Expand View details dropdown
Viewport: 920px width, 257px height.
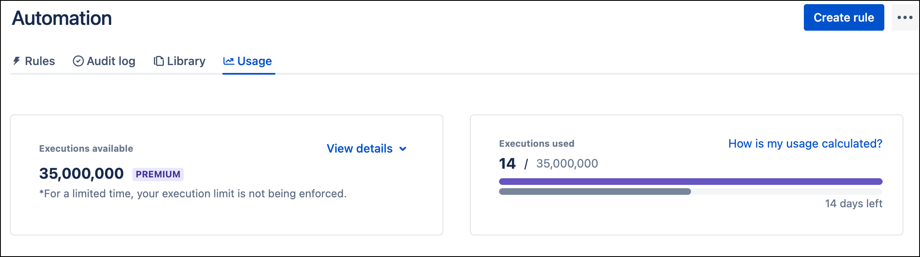pyautogui.click(x=367, y=148)
